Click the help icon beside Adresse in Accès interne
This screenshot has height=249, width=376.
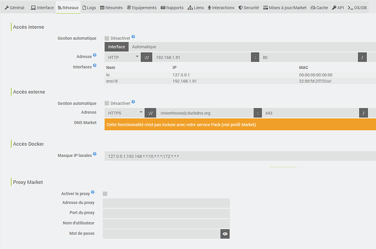coord(95,55)
